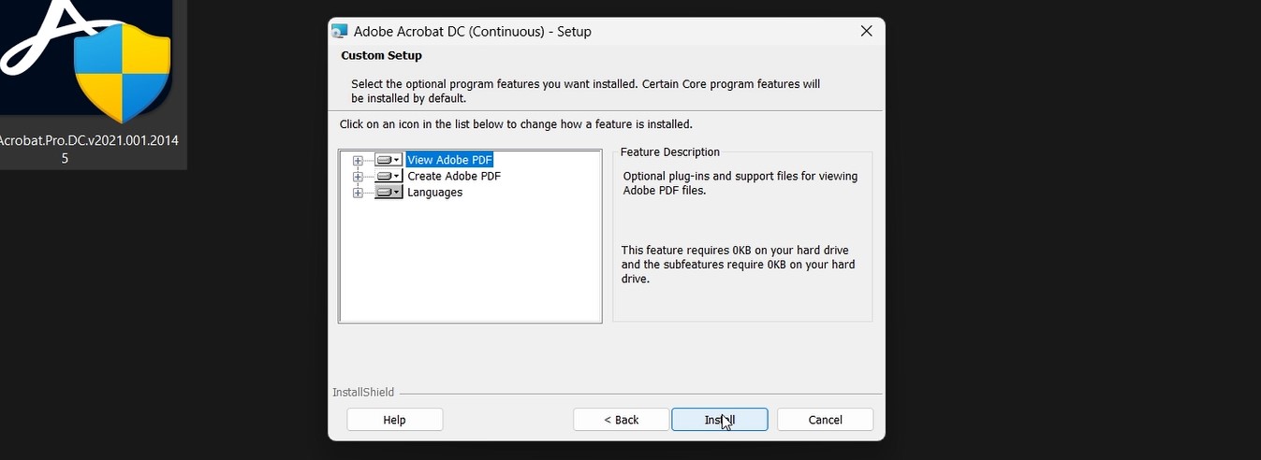The image size is (1261, 460).
Task: Select the View Adobe PDF feature label
Action: click(449, 160)
